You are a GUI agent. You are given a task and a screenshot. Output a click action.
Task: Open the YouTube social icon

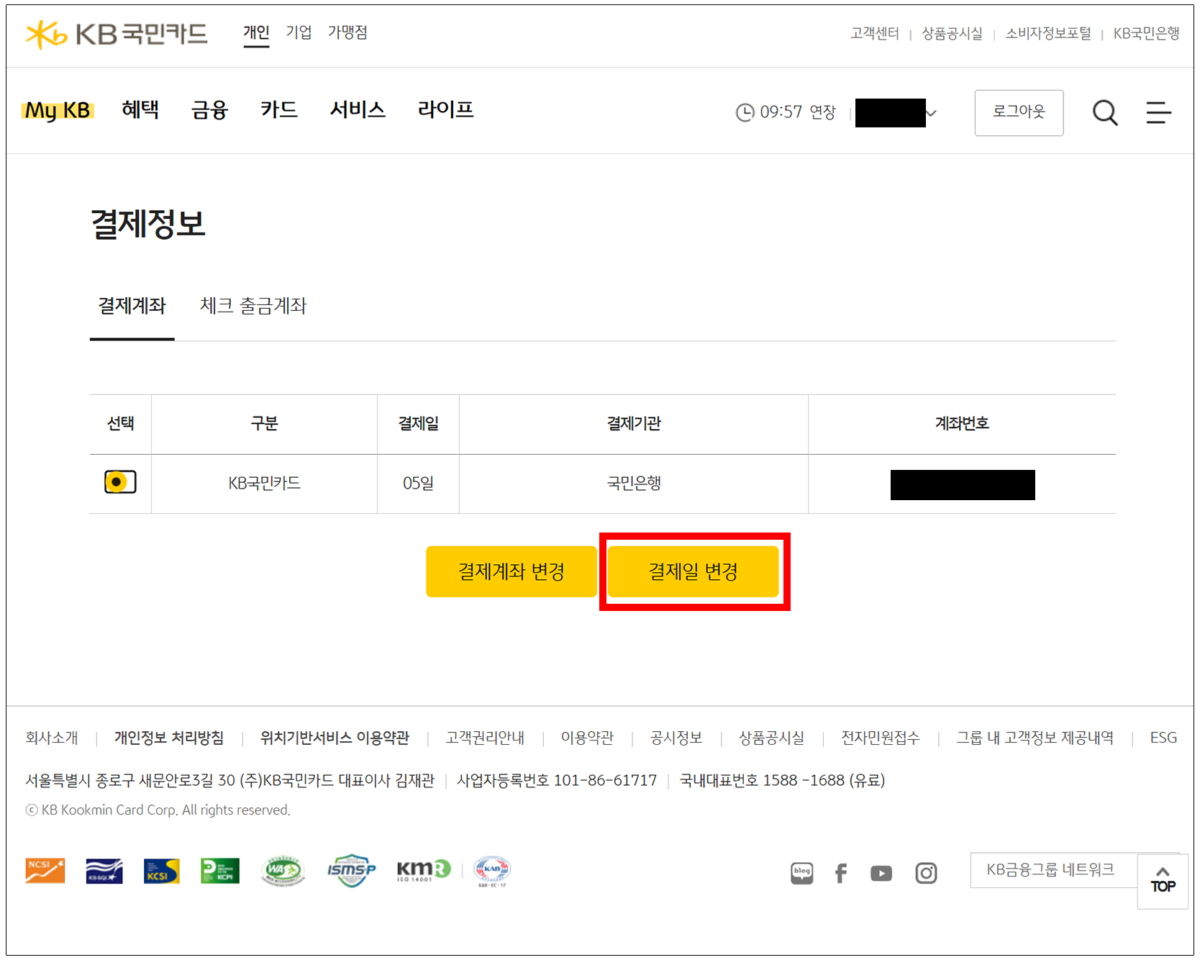point(881,873)
